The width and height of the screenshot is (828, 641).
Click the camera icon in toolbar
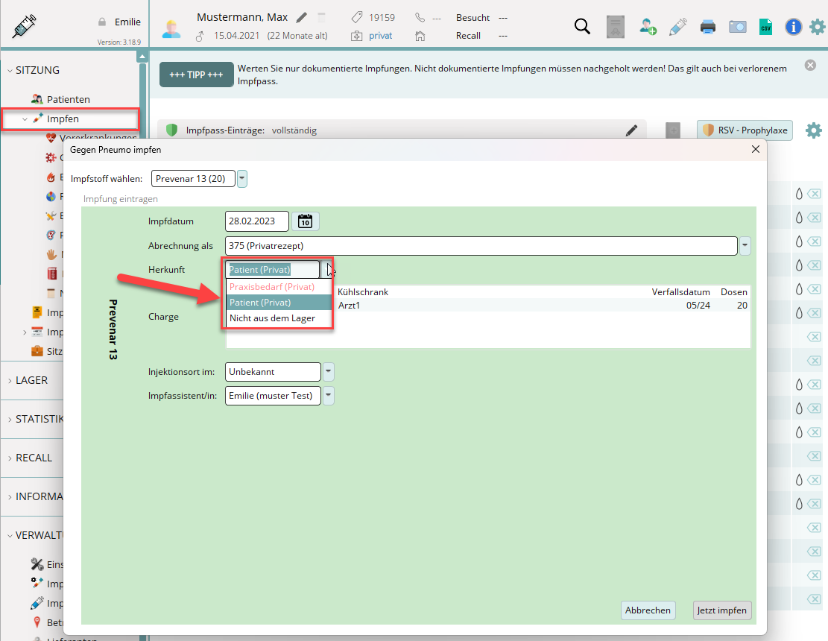pyautogui.click(x=738, y=26)
